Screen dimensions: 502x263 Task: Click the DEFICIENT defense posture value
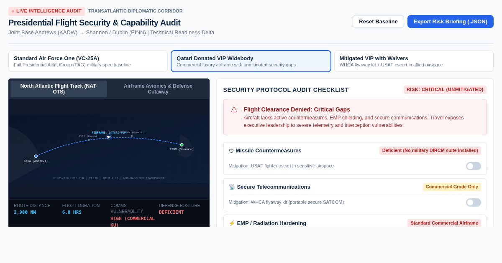pyautogui.click(x=171, y=212)
